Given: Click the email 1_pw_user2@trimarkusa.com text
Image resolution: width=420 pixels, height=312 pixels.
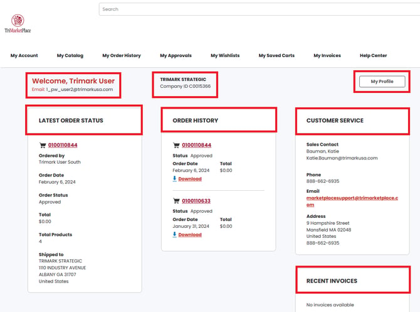Looking at the screenshot, I should (79, 89).
